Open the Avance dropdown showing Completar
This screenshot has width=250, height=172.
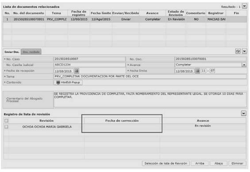(244, 65)
